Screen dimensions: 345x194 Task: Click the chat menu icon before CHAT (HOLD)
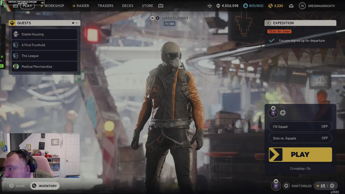[286, 186]
